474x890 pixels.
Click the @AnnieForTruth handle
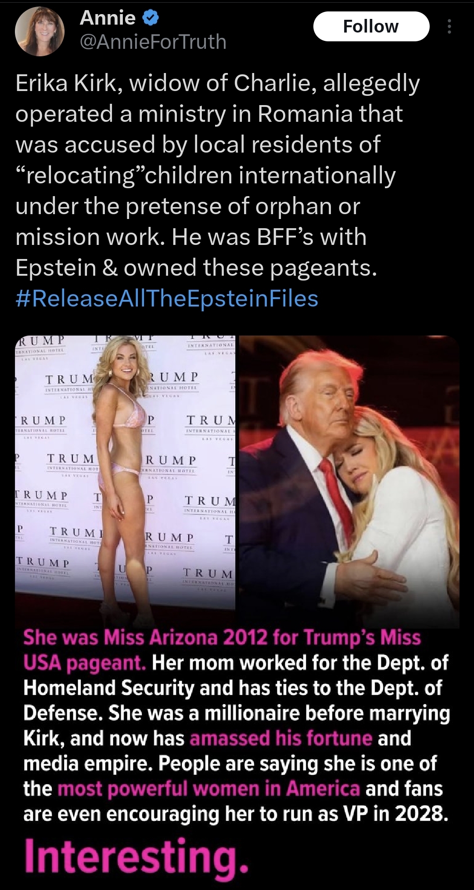click(x=153, y=42)
